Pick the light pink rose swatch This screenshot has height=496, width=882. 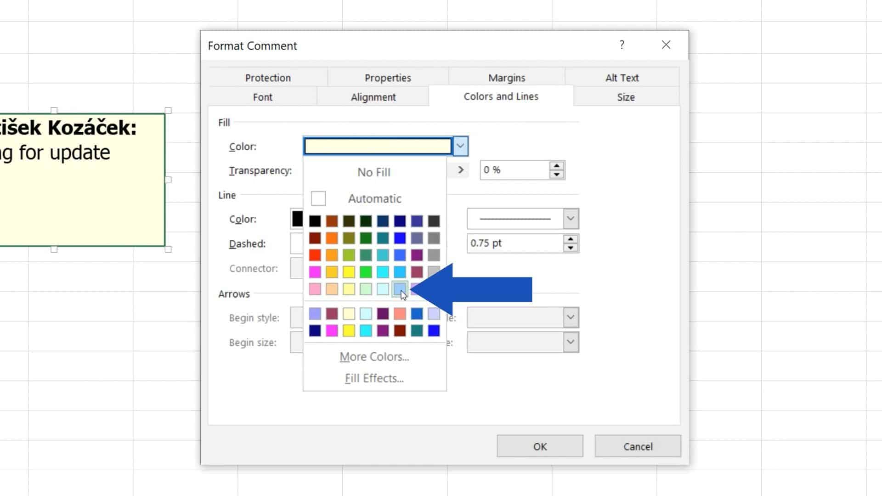tap(315, 289)
